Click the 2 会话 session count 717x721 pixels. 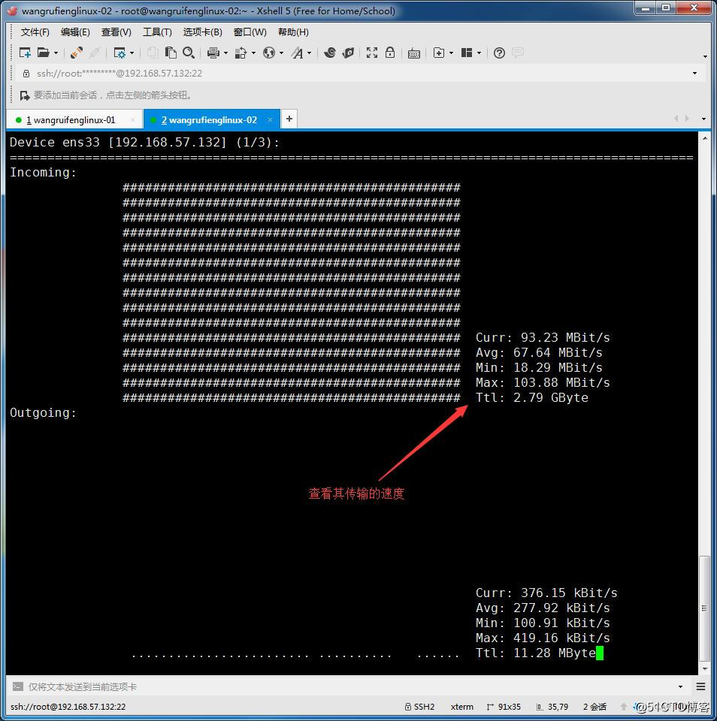(594, 707)
